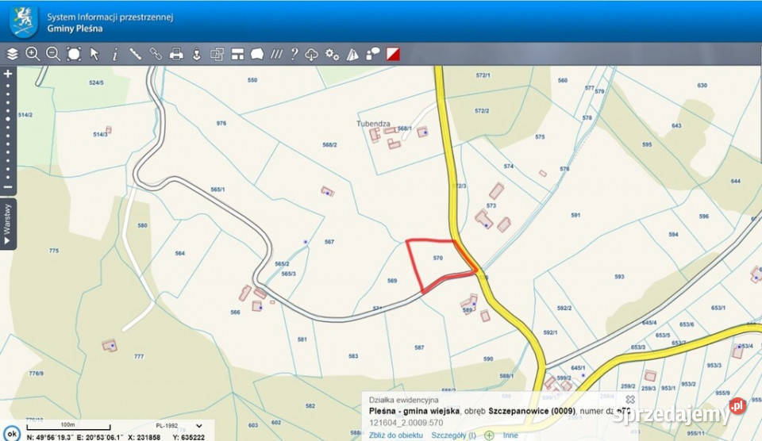Click parcel label 775
The image size is (762, 441).
tap(53, 251)
